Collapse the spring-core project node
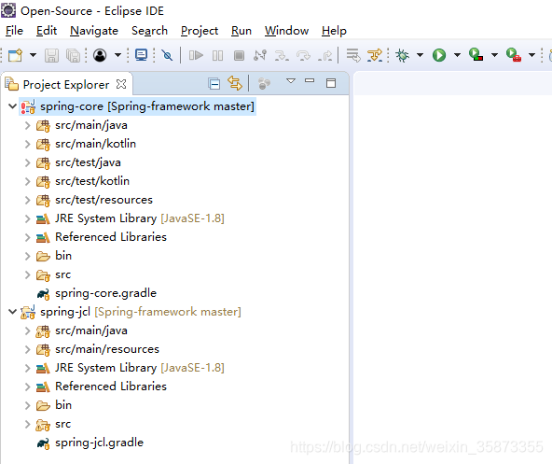The height and width of the screenshot is (464, 552). [x=13, y=106]
